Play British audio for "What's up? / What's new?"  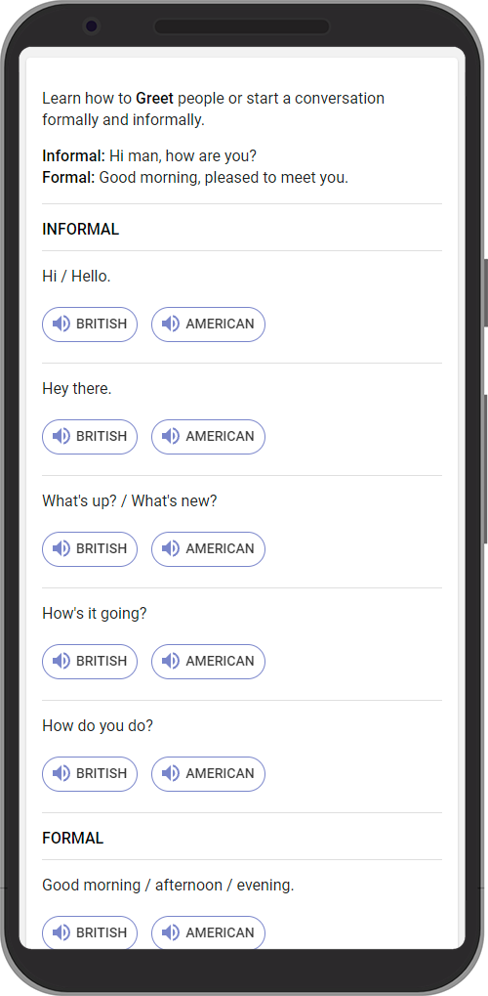pyautogui.click(x=90, y=549)
